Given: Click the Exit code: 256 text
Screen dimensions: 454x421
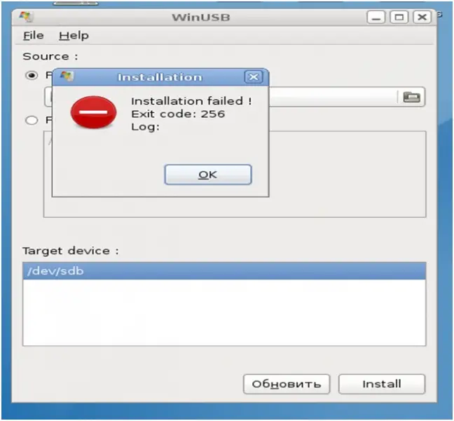Looking at the screenshot, I should [178, 114].
